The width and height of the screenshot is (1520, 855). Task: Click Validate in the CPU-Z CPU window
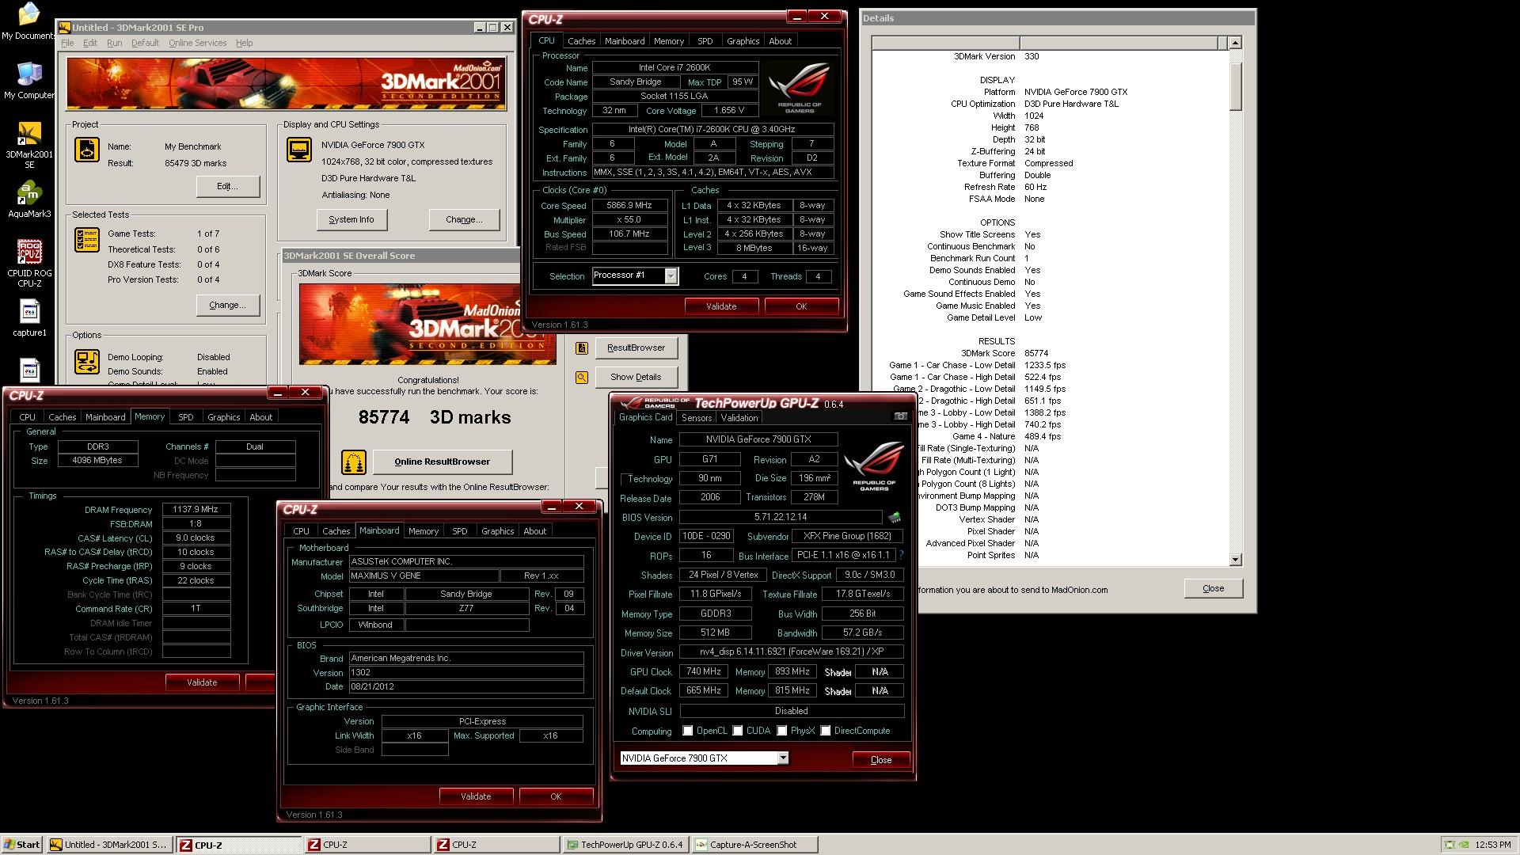coord(721,306)
